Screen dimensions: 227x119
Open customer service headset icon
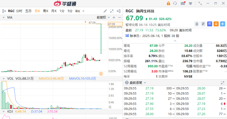[175, 3]
